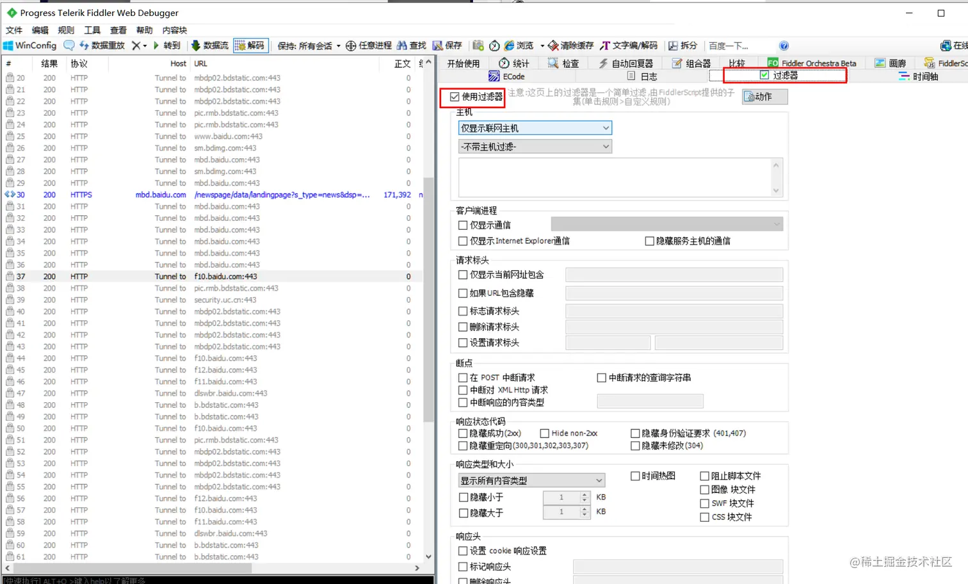The height and width of the screenshot is (584, 968).
Task: Open -不带主机过滤- dropdown
Action: tap(535, 147)
